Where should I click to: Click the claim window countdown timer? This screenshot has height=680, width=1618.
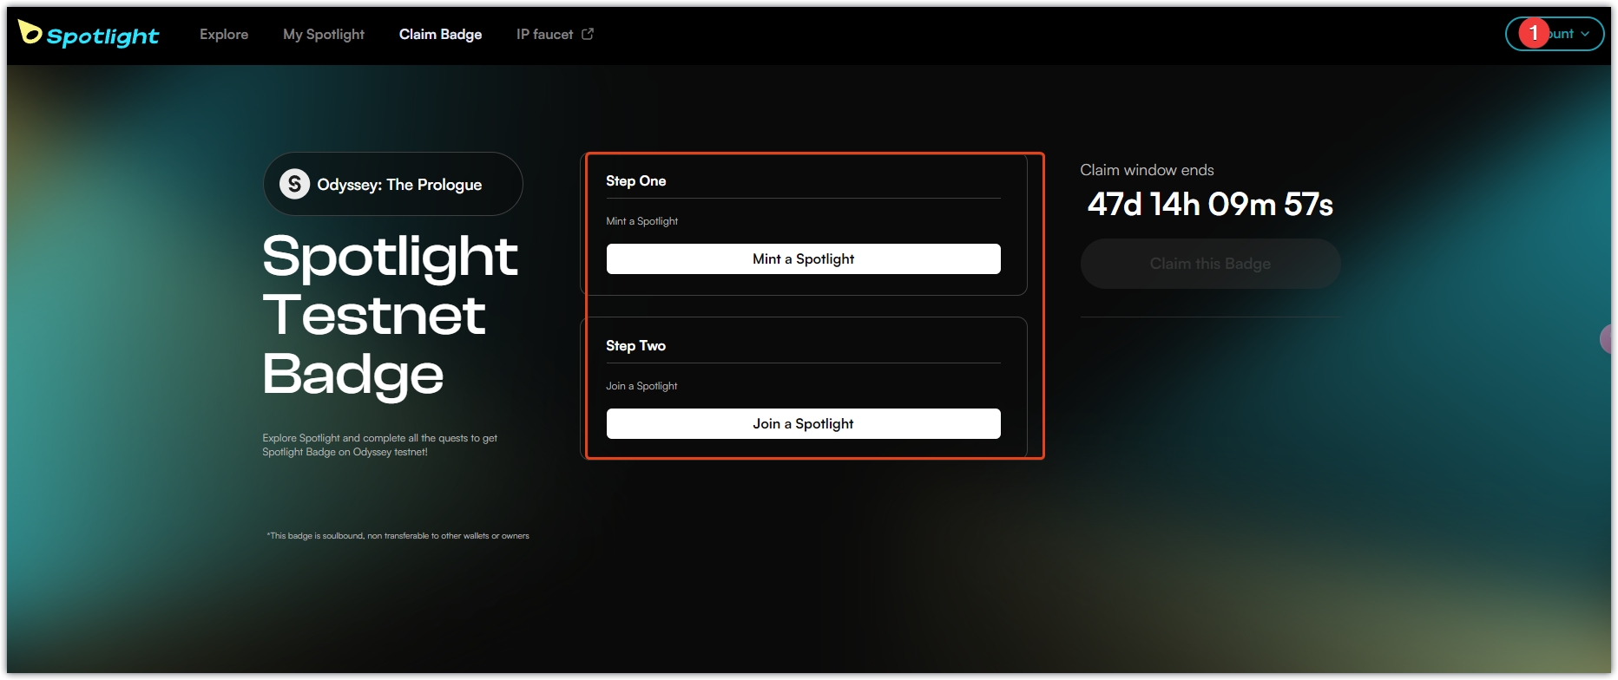pyautogui.click(x=1210, y=205)
